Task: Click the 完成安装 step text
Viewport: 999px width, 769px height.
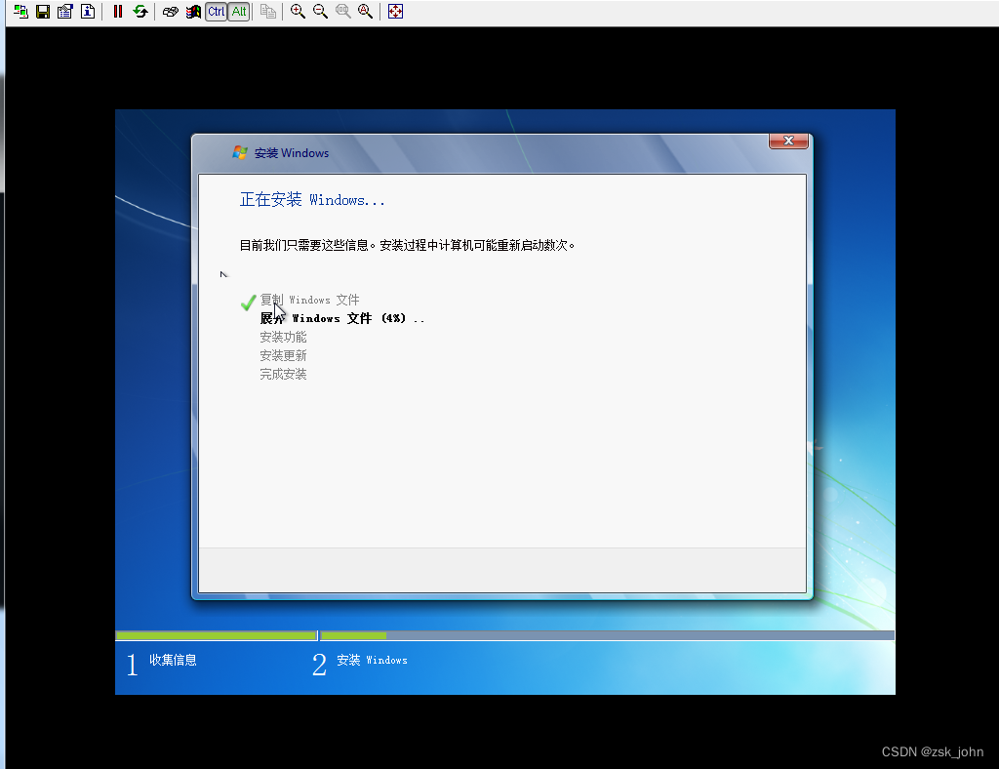Action: pyautogui.click(x=283, y=374)
